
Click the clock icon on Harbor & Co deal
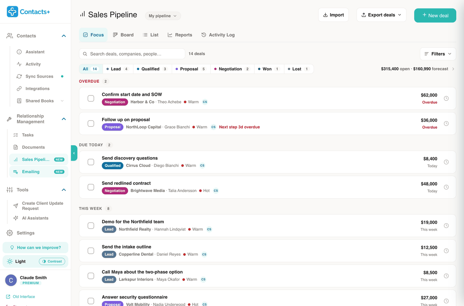click(446, 99)
